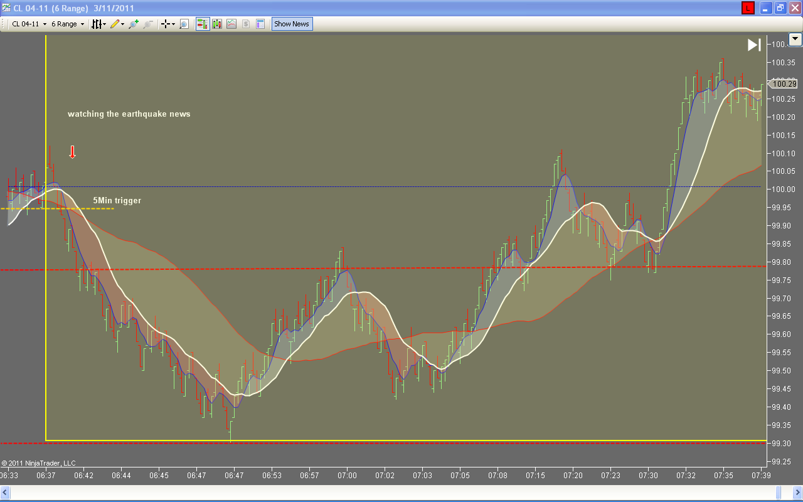The image size is (803, 502).
Task: Click the 'watching the earthquake news' annotation
Action: click(x=129, y=114)
